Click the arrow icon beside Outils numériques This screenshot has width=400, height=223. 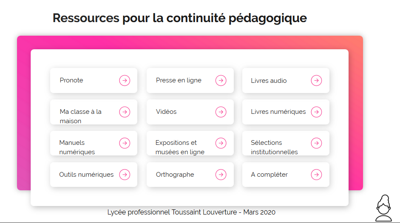pyautogui.click(x=125, y=175)
